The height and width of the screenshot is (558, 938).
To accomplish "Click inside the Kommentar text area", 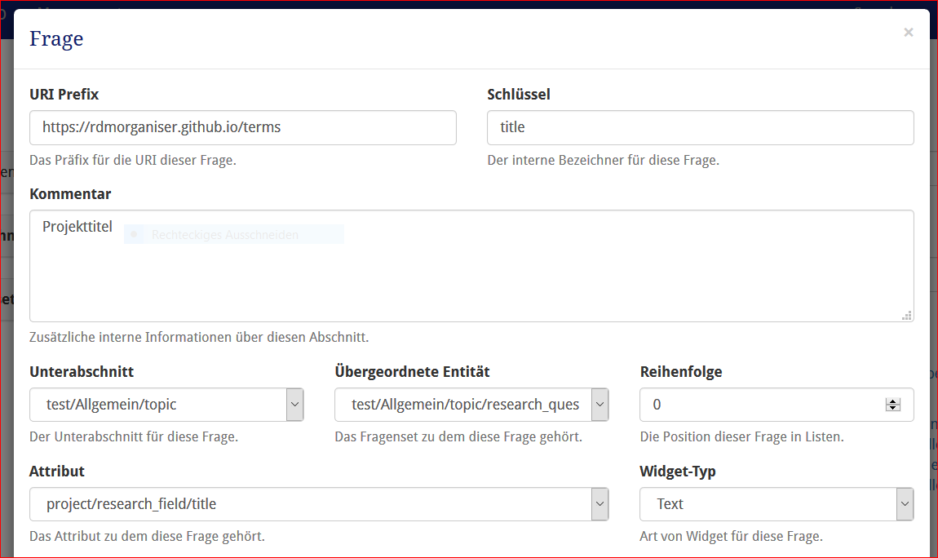I will (x=471, y=266).
